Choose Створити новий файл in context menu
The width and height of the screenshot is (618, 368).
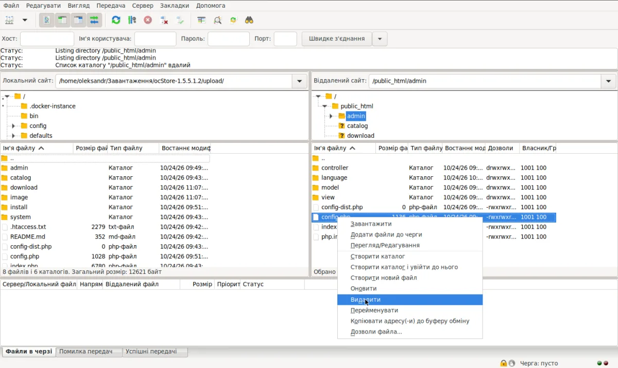click(410, 278)
